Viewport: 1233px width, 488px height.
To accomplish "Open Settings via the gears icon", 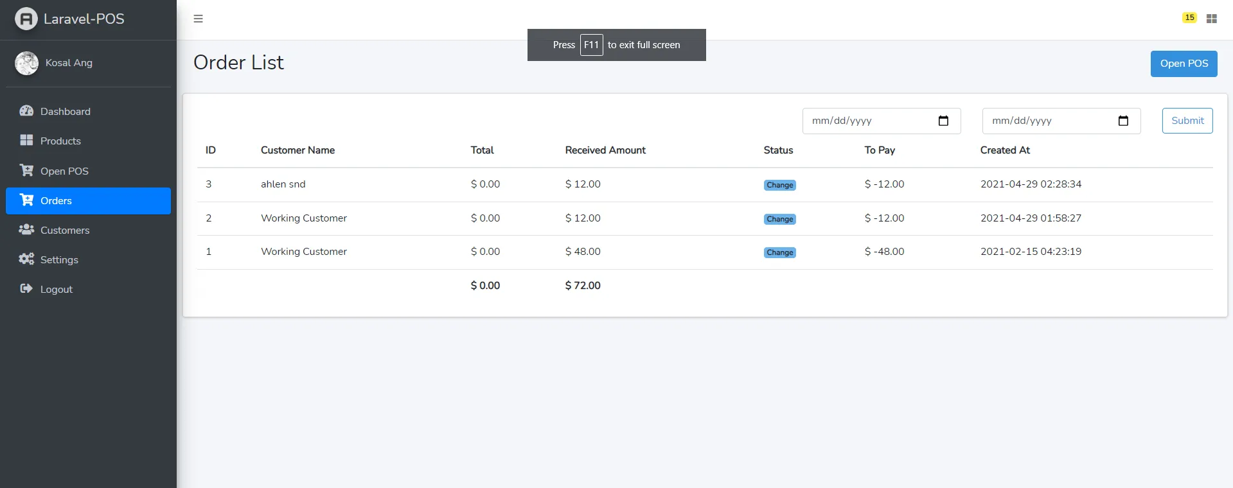I will (26, 259).
